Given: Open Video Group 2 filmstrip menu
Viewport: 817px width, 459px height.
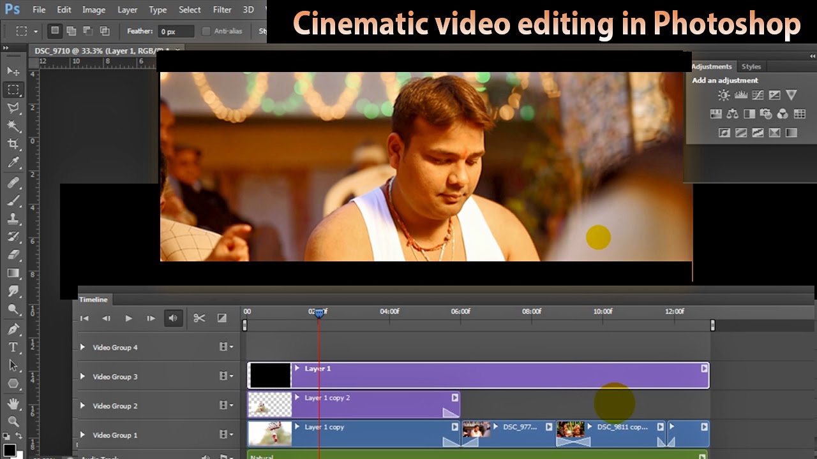Looking at the screenshot, I should tap(226, 405).
